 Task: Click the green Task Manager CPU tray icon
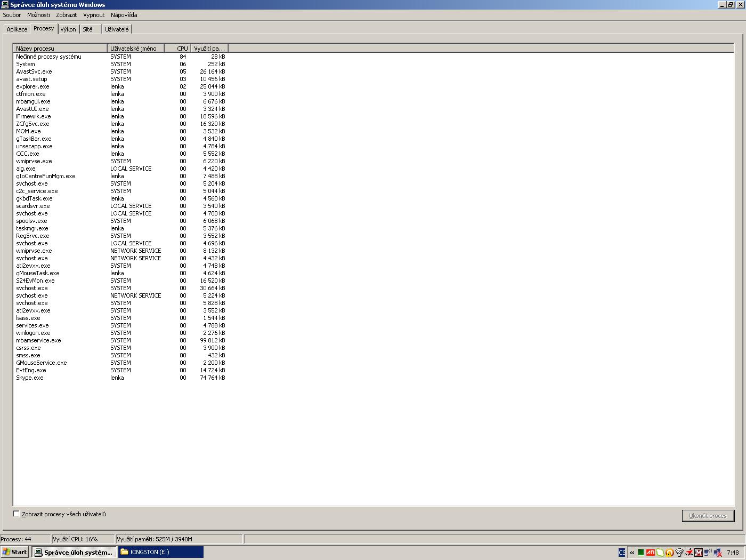(641, 553)
